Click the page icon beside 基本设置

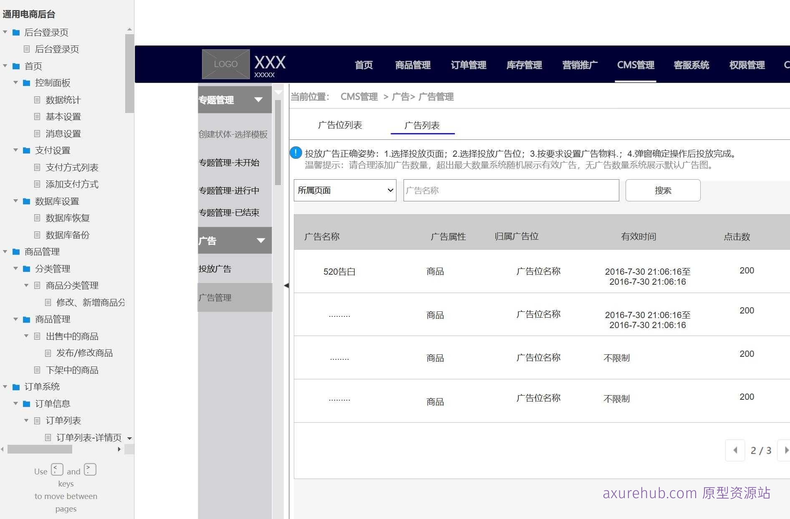pyautogui.click(x=37, y=116)
